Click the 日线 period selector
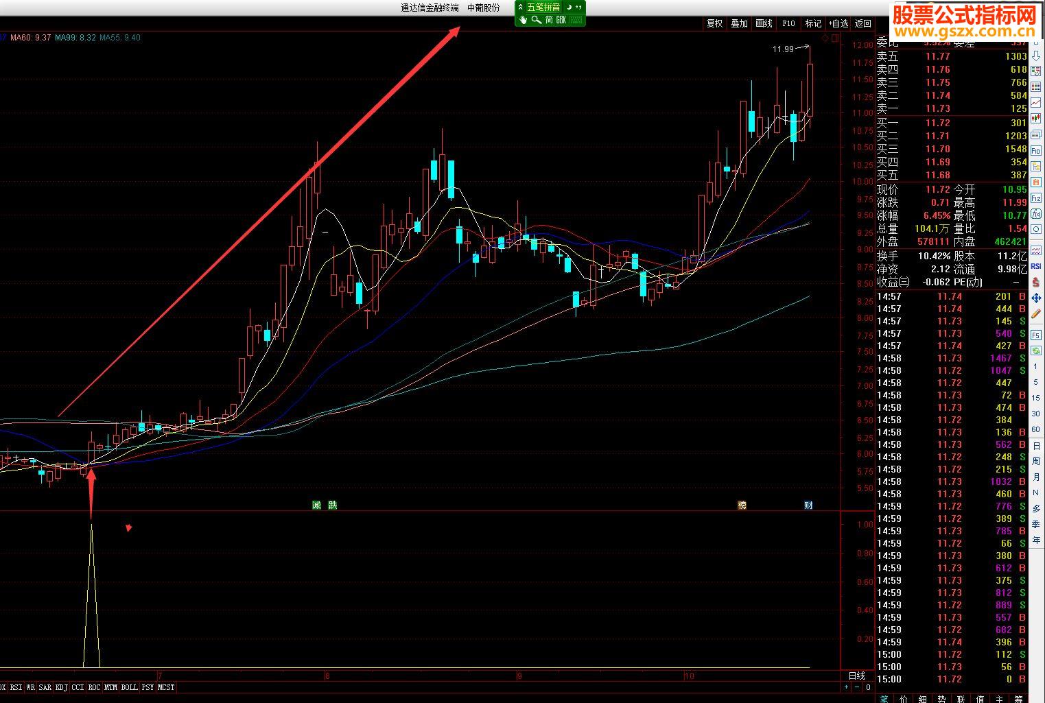 point(857,676)
